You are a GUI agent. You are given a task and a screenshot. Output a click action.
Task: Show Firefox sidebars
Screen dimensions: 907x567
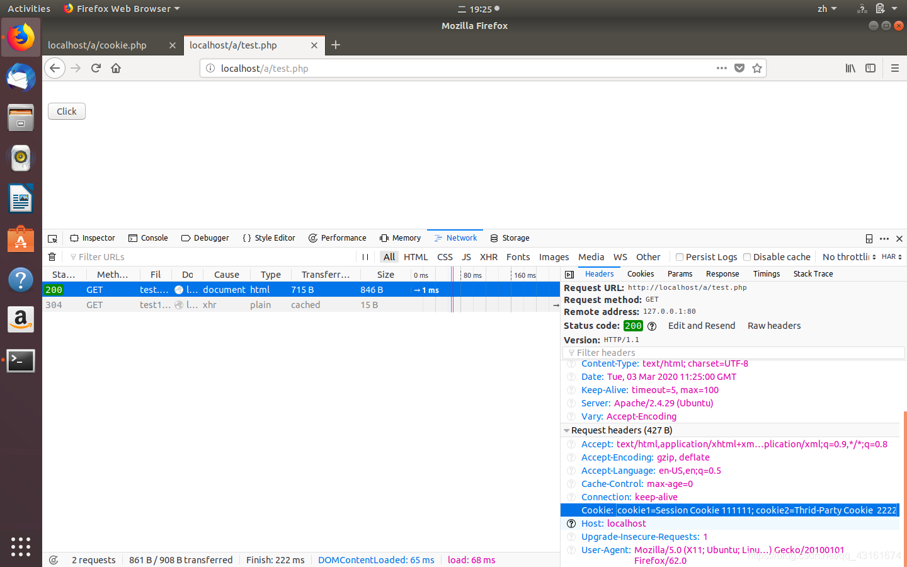tap(870, 68)
